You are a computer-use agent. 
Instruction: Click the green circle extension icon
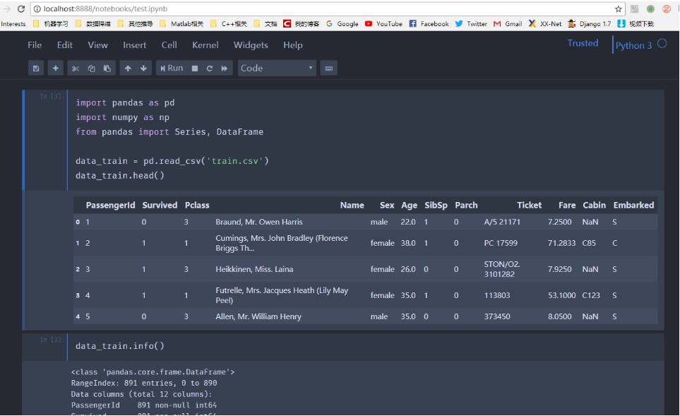(650, 8)
